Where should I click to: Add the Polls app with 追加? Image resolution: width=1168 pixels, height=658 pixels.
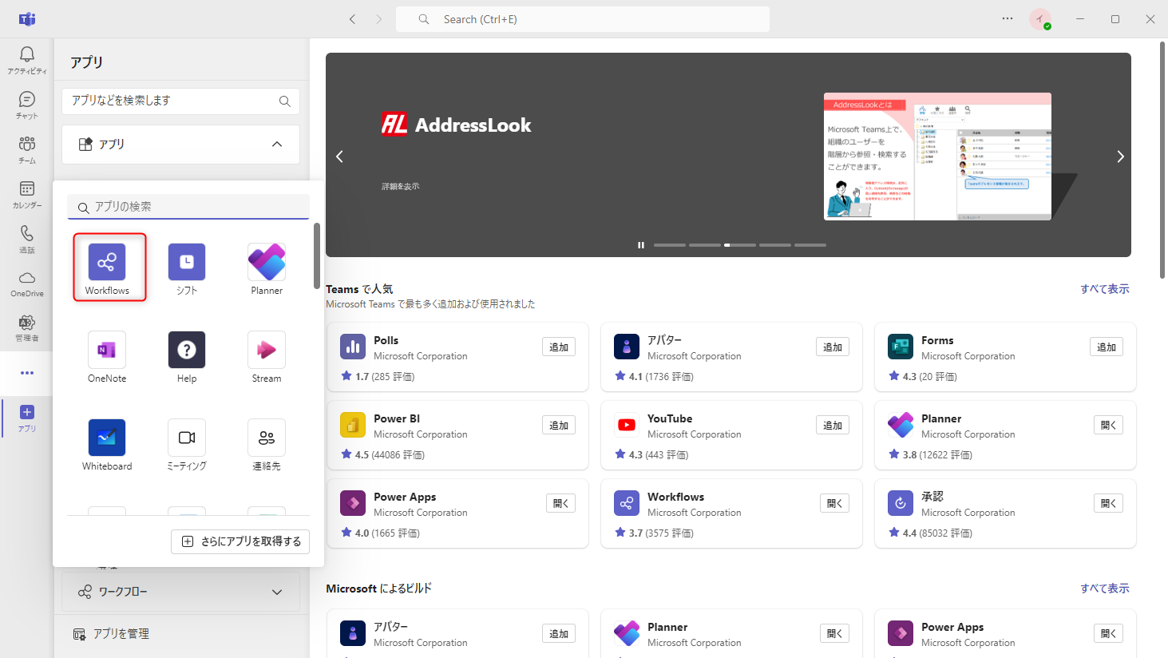[x=559, y=347]
